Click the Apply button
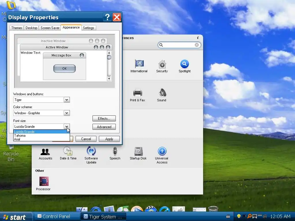The height and width of the screenshot is (221, 295). [x=109, y=139]
